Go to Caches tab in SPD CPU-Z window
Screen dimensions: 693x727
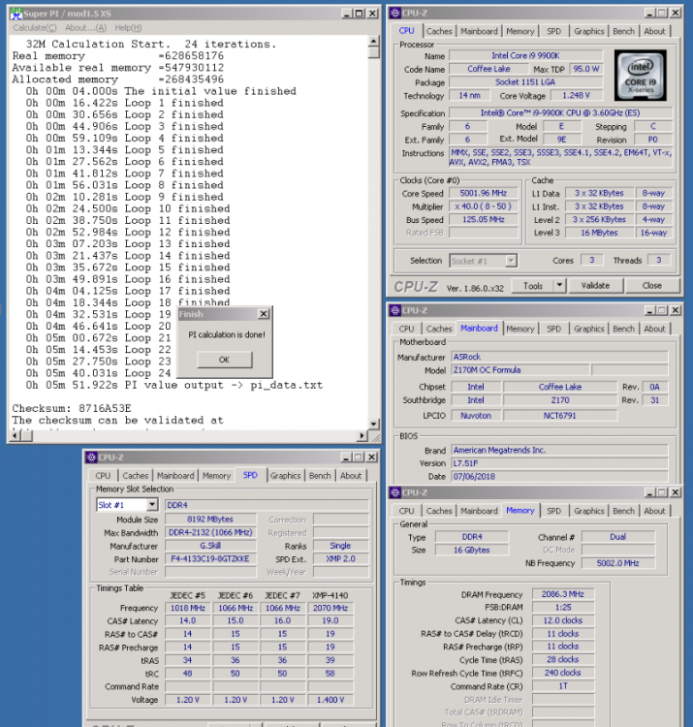click(135, 475)
